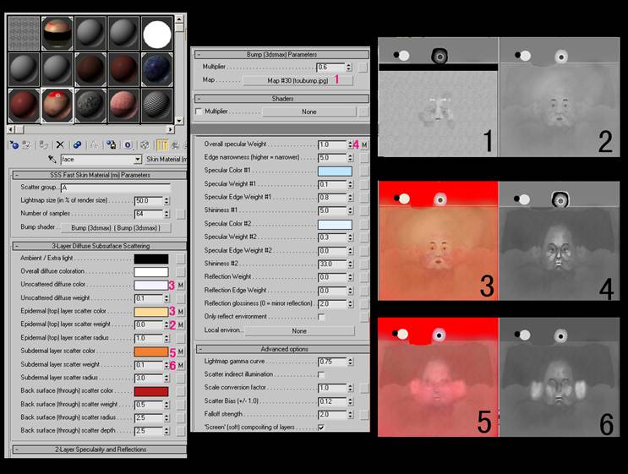This screenshot has width=628, height=474.
Task: Click the Put to Library icon
Action: point(111,144)
